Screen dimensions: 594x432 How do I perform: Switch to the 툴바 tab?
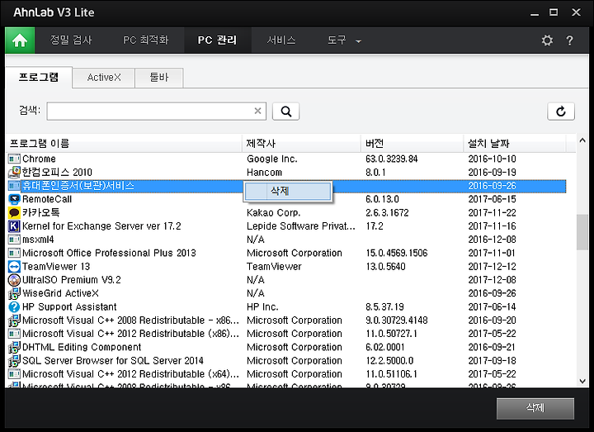click(159, 78)
